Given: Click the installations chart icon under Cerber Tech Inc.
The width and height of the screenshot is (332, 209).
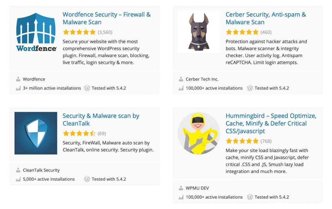Looking at the screenshot, I should coord(182,88).
